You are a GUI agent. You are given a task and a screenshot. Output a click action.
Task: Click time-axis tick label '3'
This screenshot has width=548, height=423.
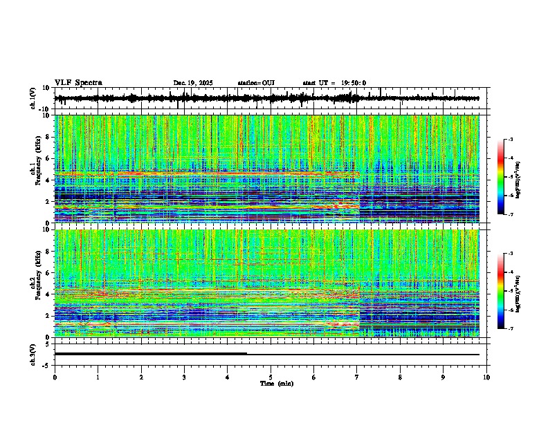184,377
